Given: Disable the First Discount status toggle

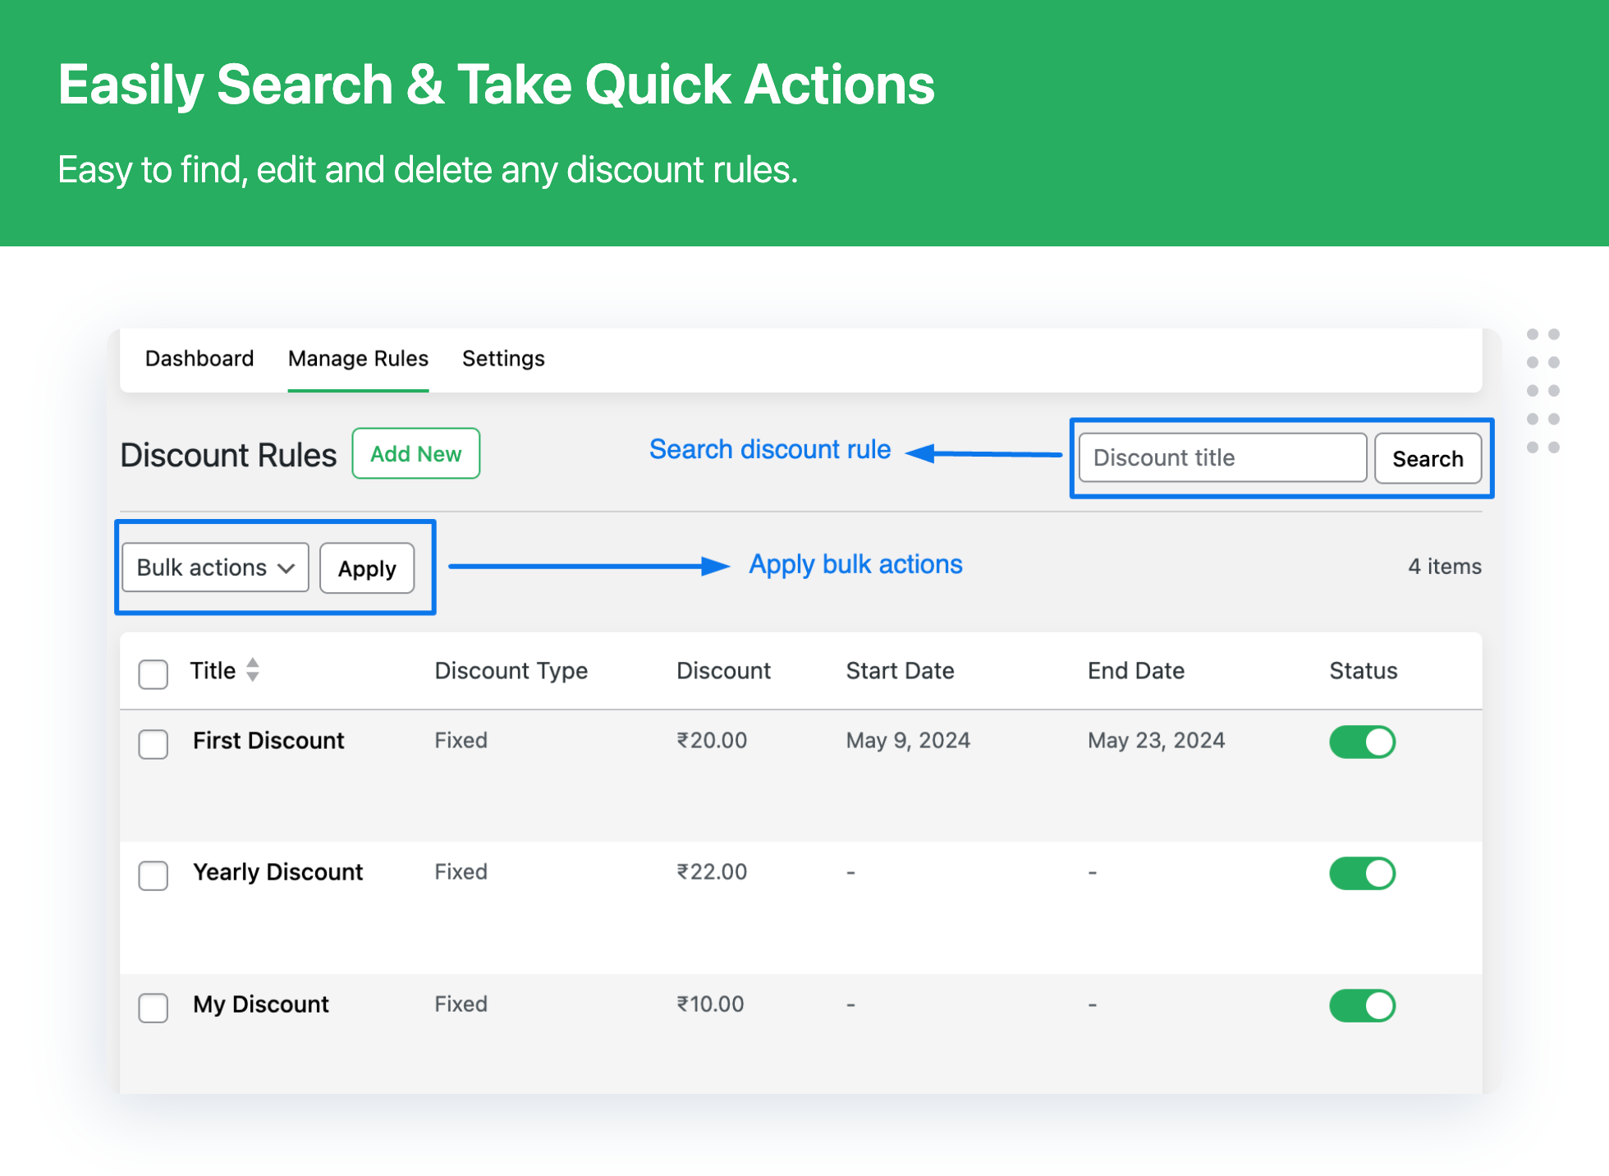Looking at the screenshot, I should (1362, 742).
